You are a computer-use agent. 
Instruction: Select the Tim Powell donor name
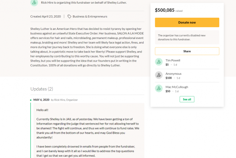point(173,60)
